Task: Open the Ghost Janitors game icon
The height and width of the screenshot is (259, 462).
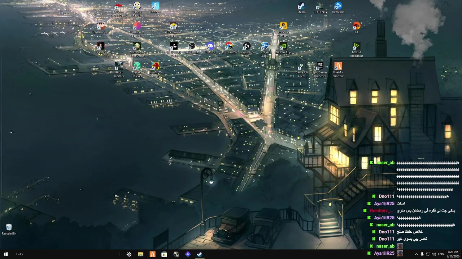Action: [119, 70]
